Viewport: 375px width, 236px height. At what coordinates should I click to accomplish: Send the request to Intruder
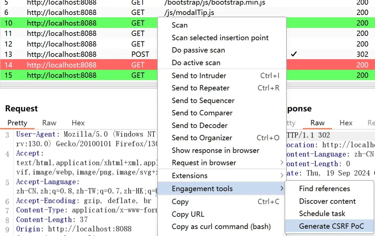[199, 76]
